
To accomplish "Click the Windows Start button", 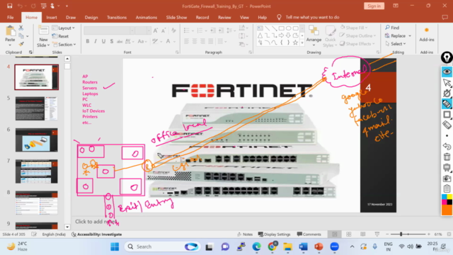I will (115, 246).
